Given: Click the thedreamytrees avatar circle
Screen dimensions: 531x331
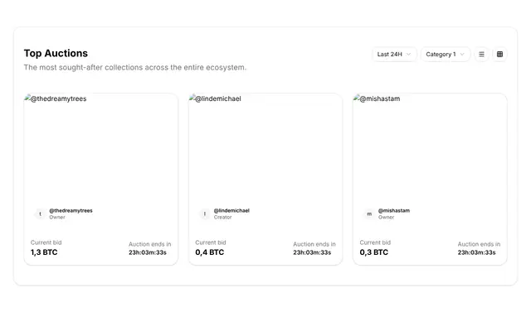Looking at the screenshot, I should coord(40,213).
